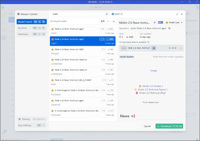
Task: Click heart on Midm-2.0-Mini-Instruct-Imatrix row
Action: [x=103, y=59]
